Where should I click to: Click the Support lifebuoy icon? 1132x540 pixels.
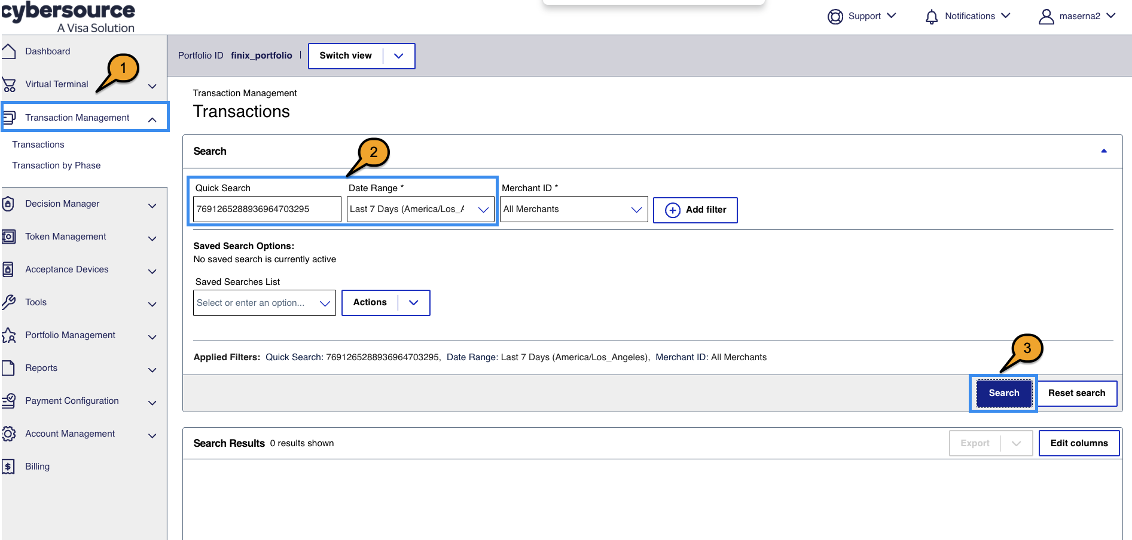pyautogui.click(x=835, y=17)
